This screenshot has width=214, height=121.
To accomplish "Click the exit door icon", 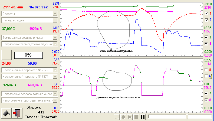I will click(x=17, y=113).
